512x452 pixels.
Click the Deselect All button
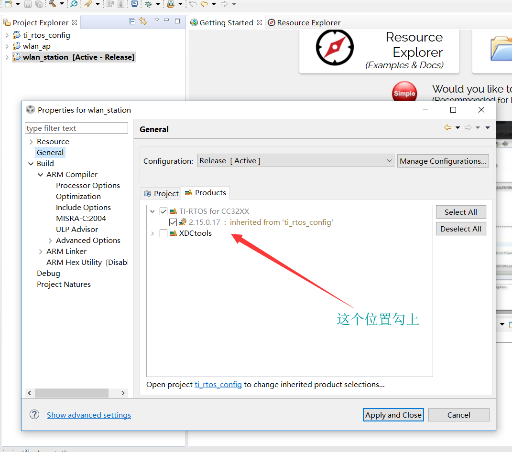pos(461,229)
